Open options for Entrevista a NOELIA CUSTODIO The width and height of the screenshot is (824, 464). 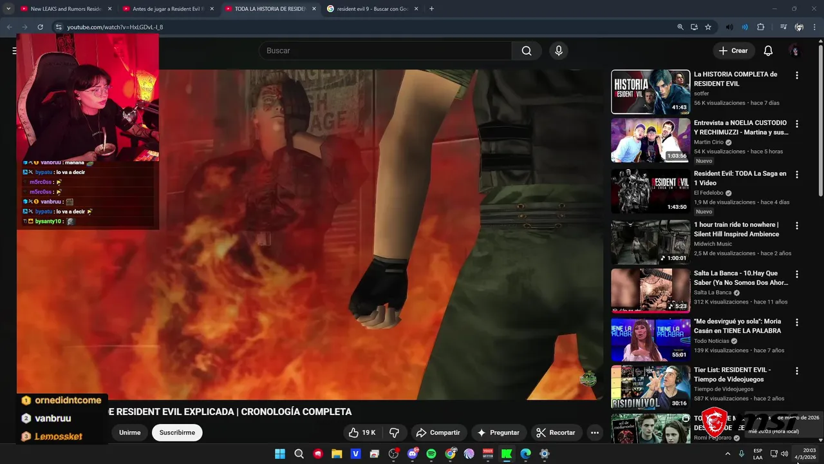(797, 124)
